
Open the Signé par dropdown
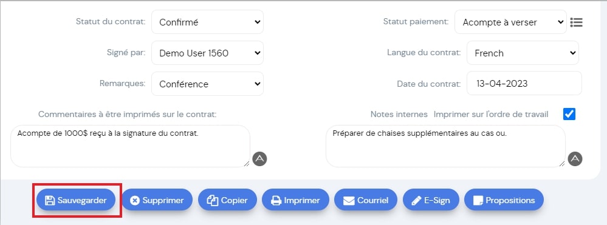207,53
